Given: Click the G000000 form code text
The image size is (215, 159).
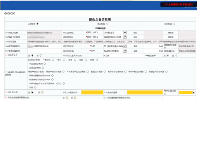Looking at the screenshot, I should pos(10,14).
